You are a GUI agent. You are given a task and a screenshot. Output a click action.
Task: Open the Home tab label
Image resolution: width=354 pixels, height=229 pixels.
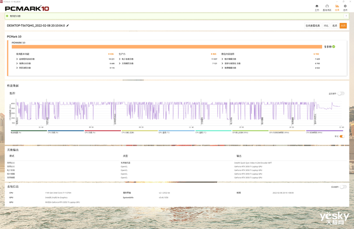[x=317, y=10]
